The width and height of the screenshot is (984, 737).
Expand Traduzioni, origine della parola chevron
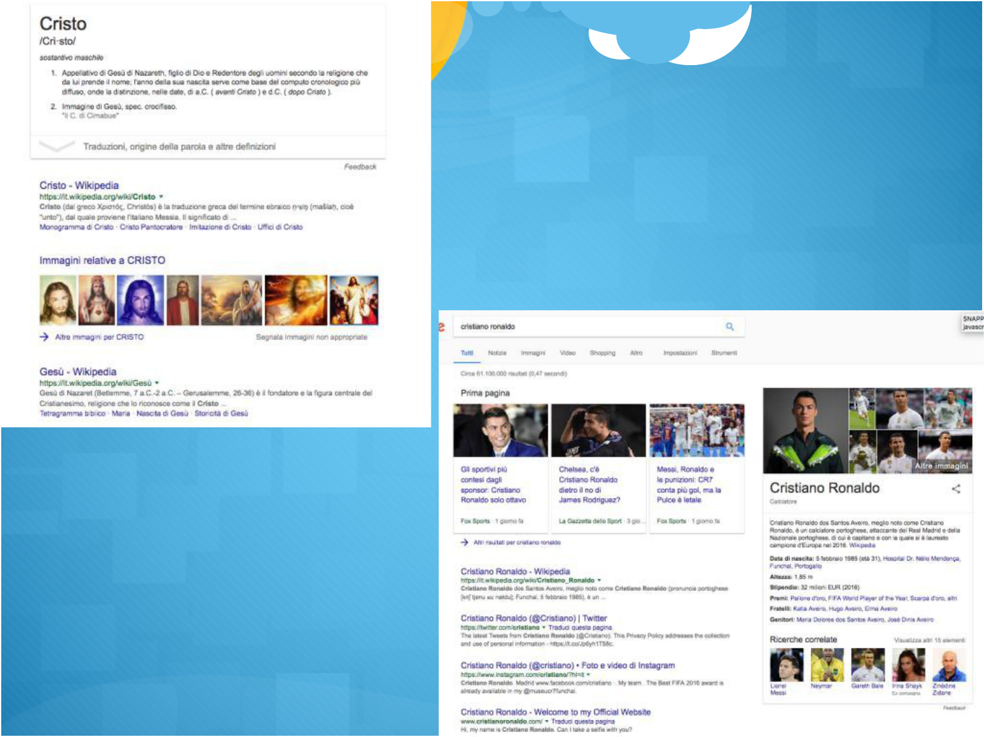56,146
